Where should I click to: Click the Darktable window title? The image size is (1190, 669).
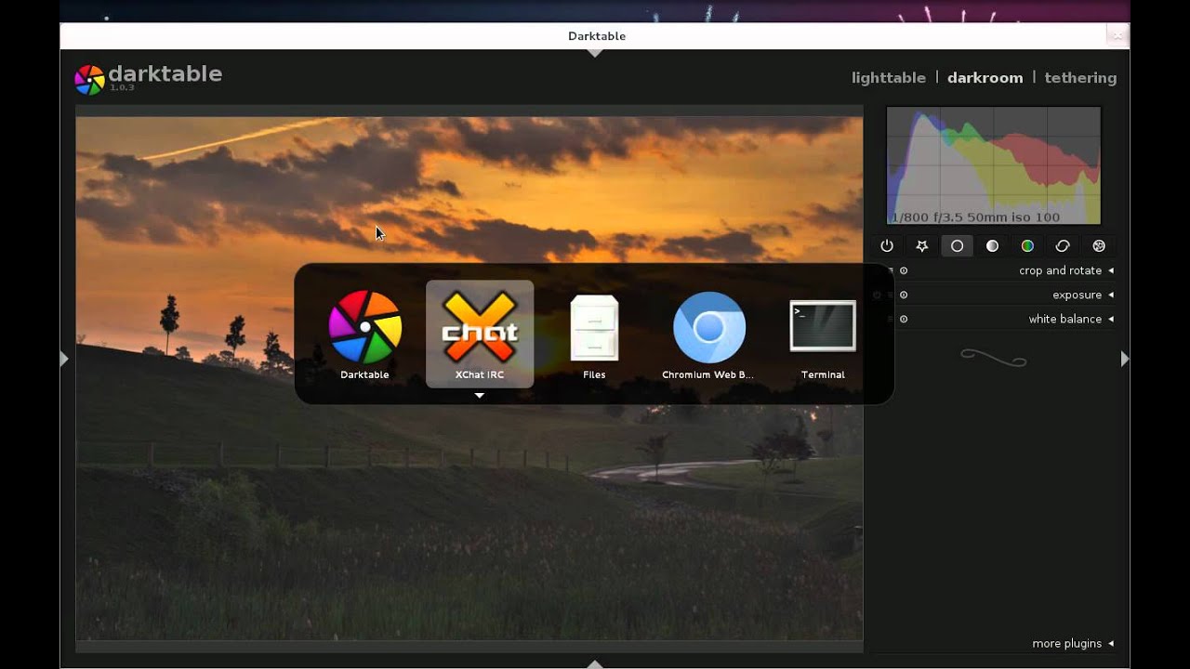click(x=597, y=36)
